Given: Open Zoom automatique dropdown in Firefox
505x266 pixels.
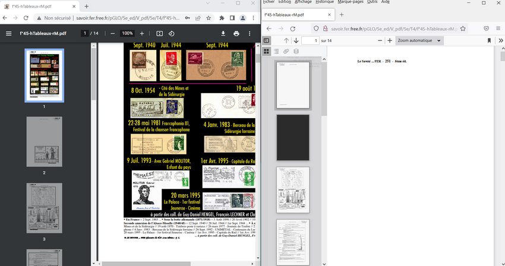Looking at the screenshot, I should 419,40.
